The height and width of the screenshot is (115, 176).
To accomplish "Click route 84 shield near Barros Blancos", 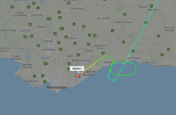I will click(69, 64).
